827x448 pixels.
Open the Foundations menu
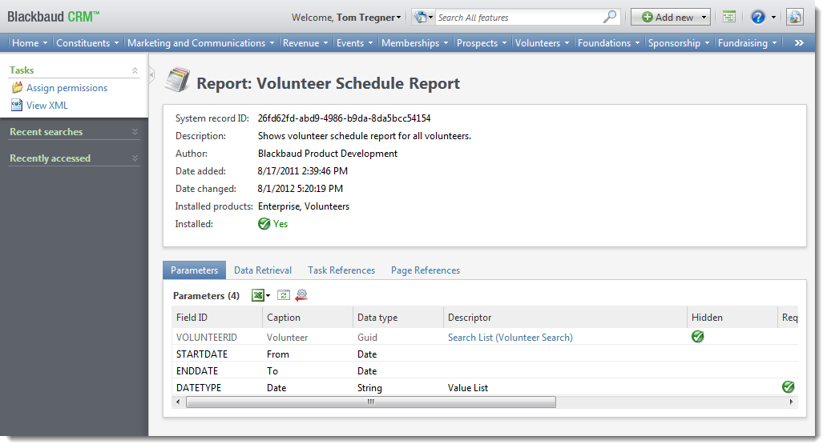[609, 42]
